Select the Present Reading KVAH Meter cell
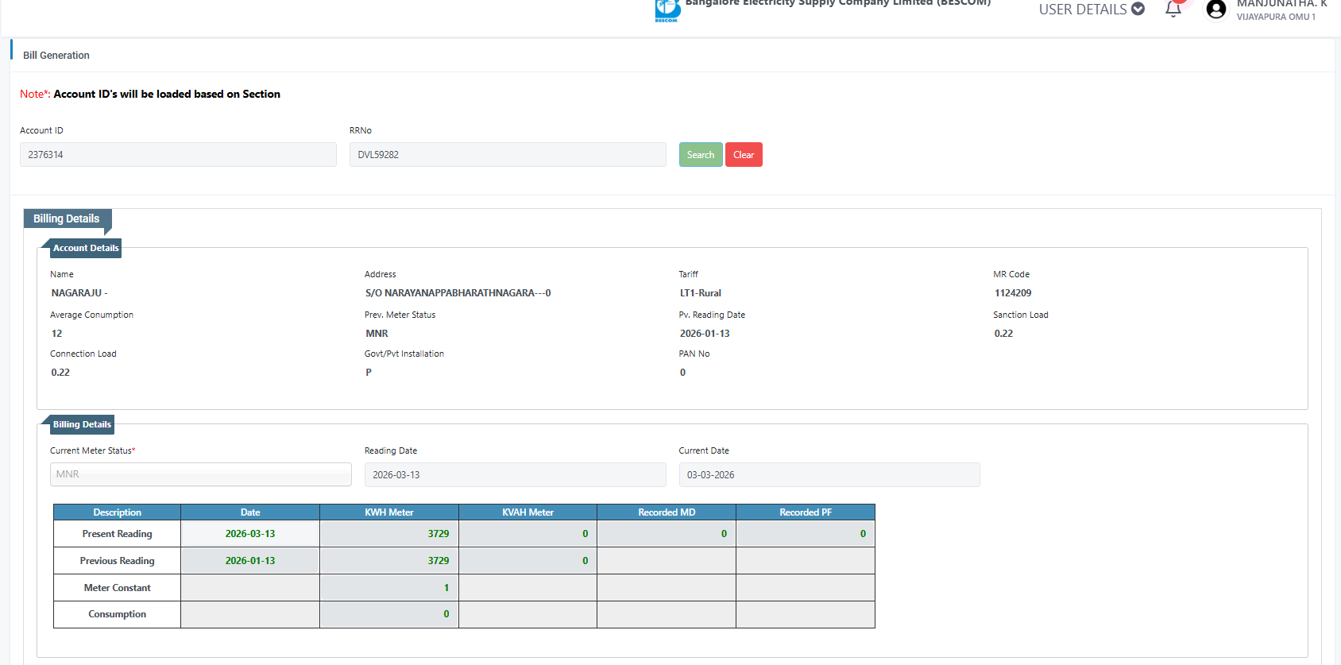This screenshot has width=1341, height=665. (x=528, y=534)
